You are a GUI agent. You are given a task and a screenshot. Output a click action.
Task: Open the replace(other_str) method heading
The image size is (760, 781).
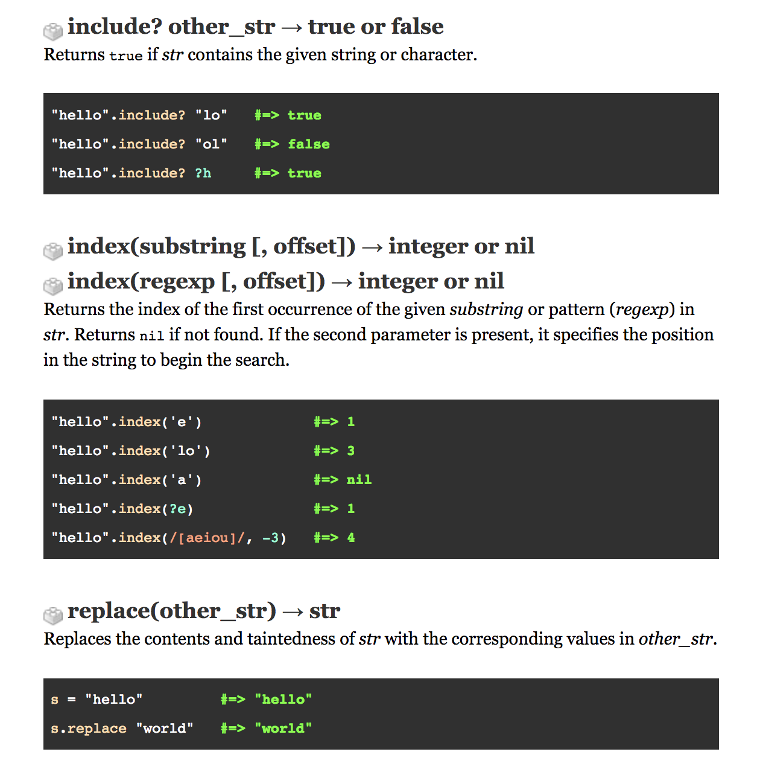pos(203,611)
